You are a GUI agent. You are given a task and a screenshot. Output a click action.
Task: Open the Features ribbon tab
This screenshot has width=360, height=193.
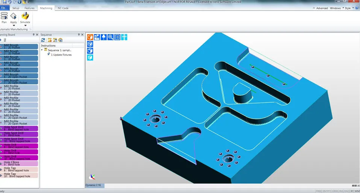(29, 8)
